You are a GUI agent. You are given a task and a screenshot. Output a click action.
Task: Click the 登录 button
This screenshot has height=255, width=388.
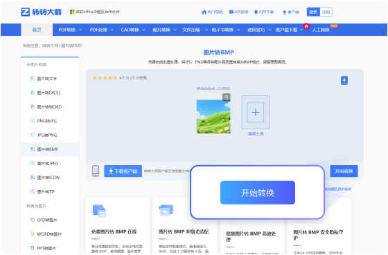[x=313, y=12]
